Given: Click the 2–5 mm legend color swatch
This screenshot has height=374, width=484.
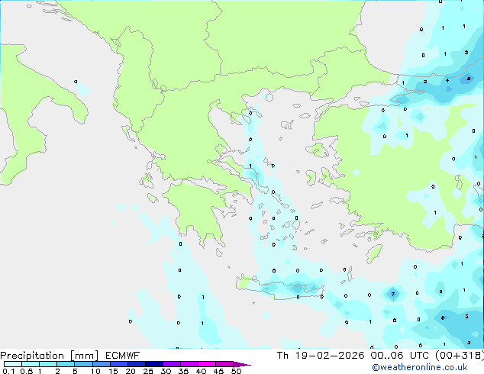Looking at the screenshot, I should tap(66, 364).
